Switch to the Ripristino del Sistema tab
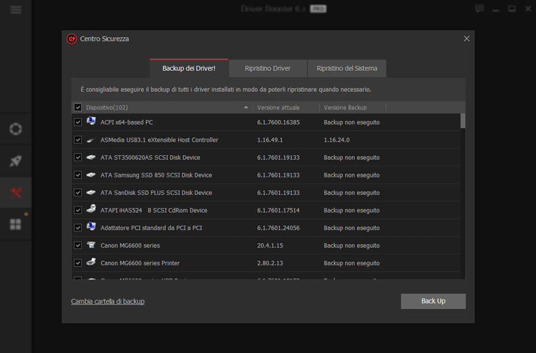 click(x=347, y=68)
